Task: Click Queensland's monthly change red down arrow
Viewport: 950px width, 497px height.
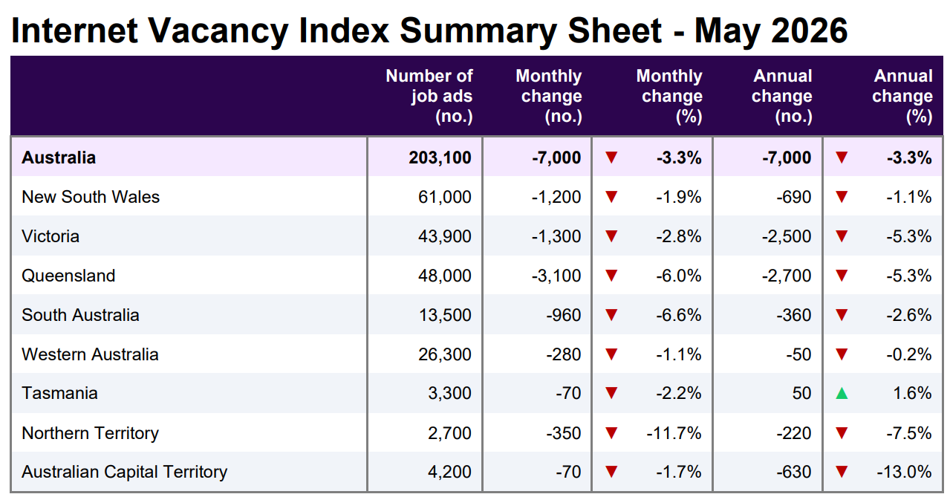Action: pyautogui.click(x=611, y=276)
